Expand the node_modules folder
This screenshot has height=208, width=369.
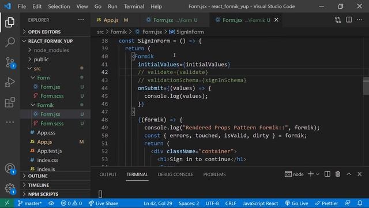pyautogui.click(x=55, y=50)
